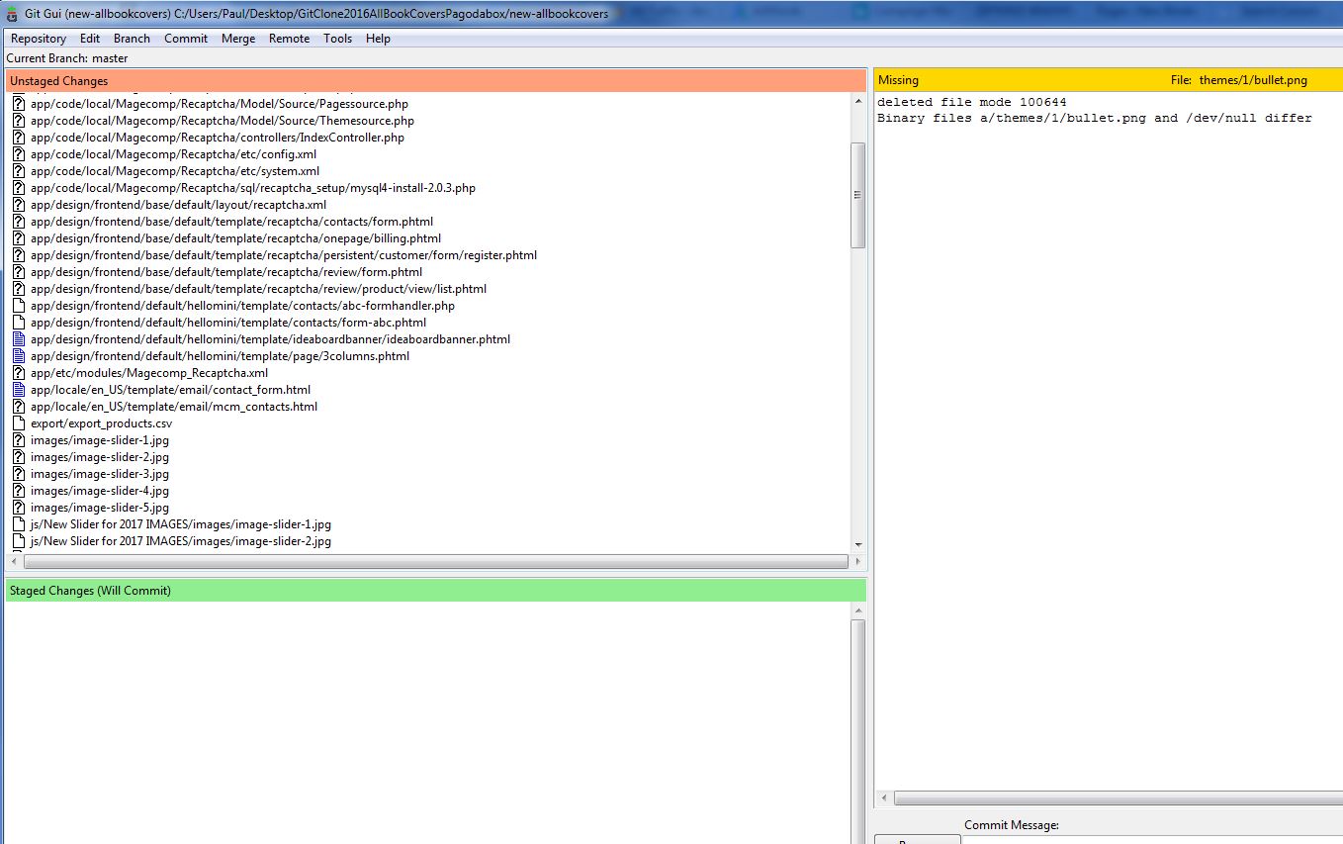Select file name email/mcm_contacts.html

[x=174, y=407]
